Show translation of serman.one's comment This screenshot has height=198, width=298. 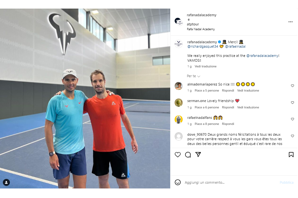click(248, 107)
